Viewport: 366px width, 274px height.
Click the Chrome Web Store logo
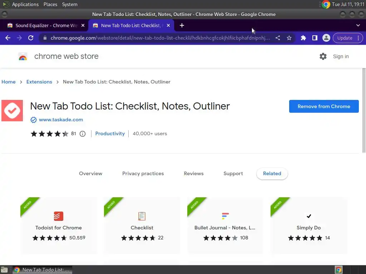[x=23, y=56]
